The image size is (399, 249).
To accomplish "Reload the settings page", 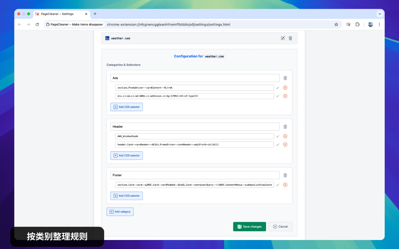I will 37,24.
